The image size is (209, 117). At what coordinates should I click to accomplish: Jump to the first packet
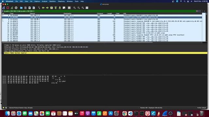[x=56, y=8]
